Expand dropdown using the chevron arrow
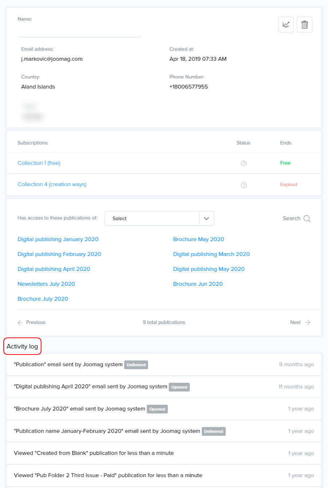The height and width of the screenshot is (488, 328). [x=206, y=219]
